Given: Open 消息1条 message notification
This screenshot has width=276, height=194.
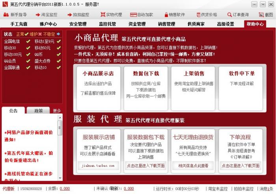Looking at the screenshot, I should (266, 189).
